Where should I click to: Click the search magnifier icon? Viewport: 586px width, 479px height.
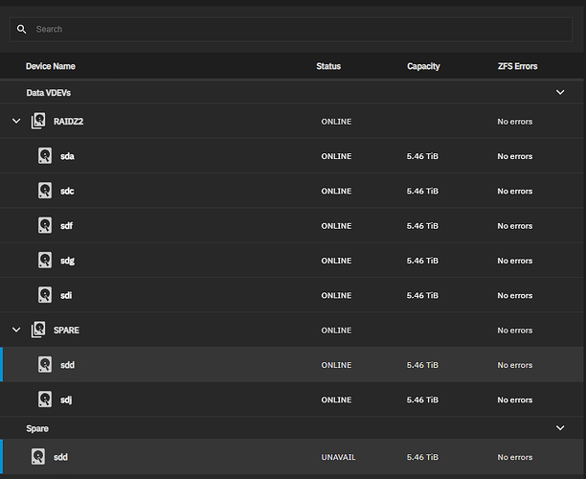point(22,29)
